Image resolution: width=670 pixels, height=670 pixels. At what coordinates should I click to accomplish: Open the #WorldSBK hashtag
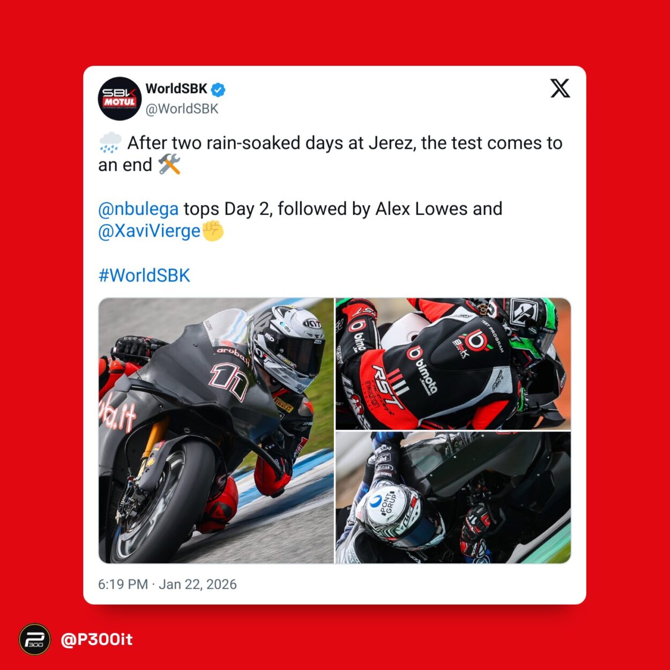(144, 276)
